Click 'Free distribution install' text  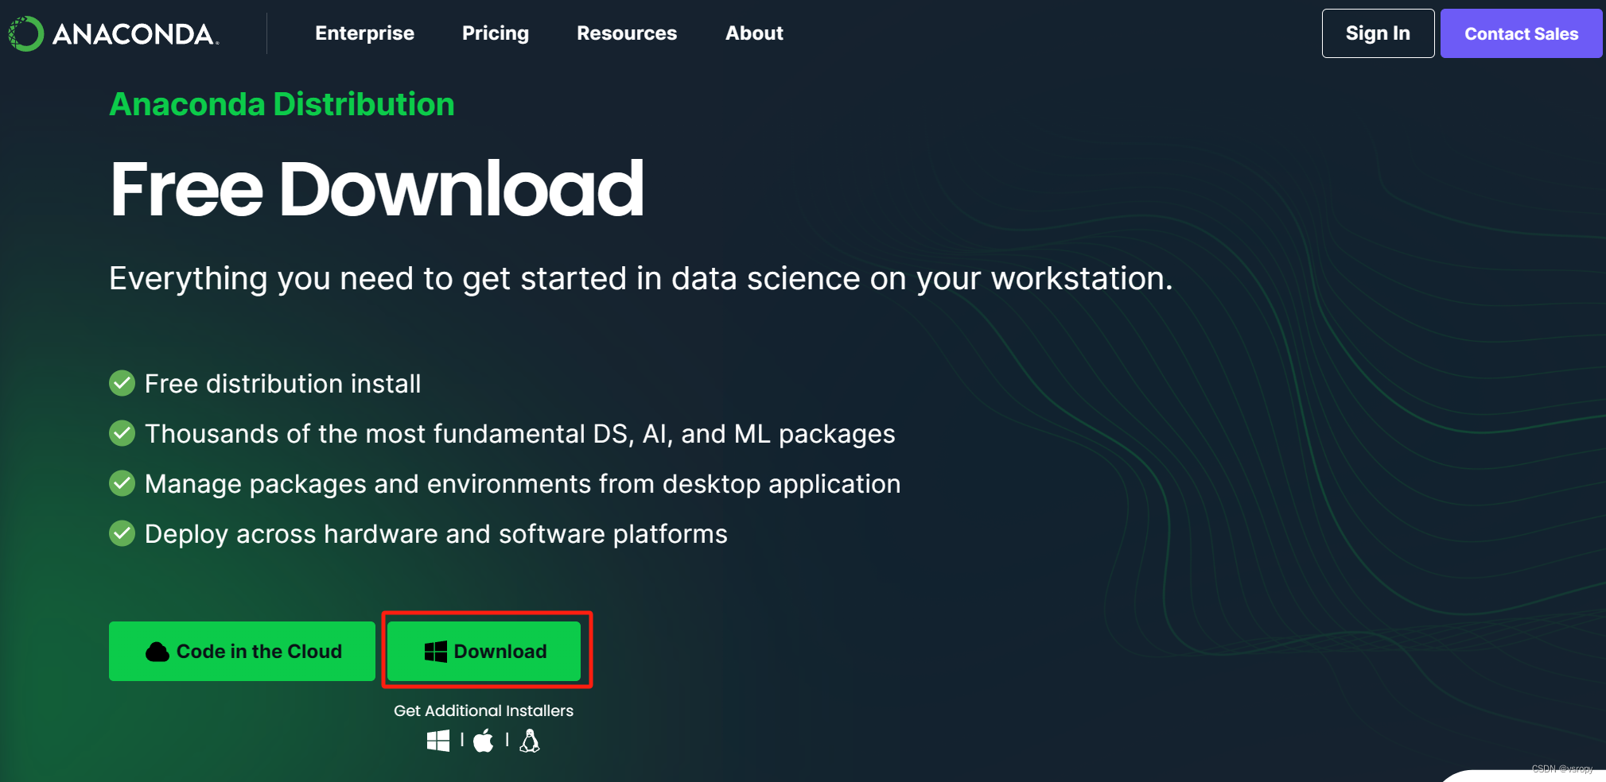click(282, 384)
